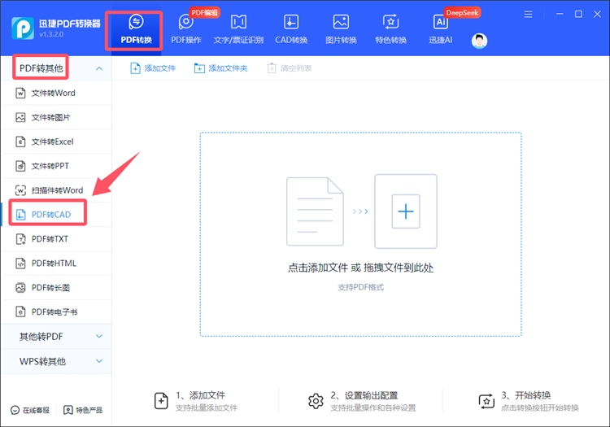Switch to CAD转换 tab
610x427 pixels.
pos(291,30)
